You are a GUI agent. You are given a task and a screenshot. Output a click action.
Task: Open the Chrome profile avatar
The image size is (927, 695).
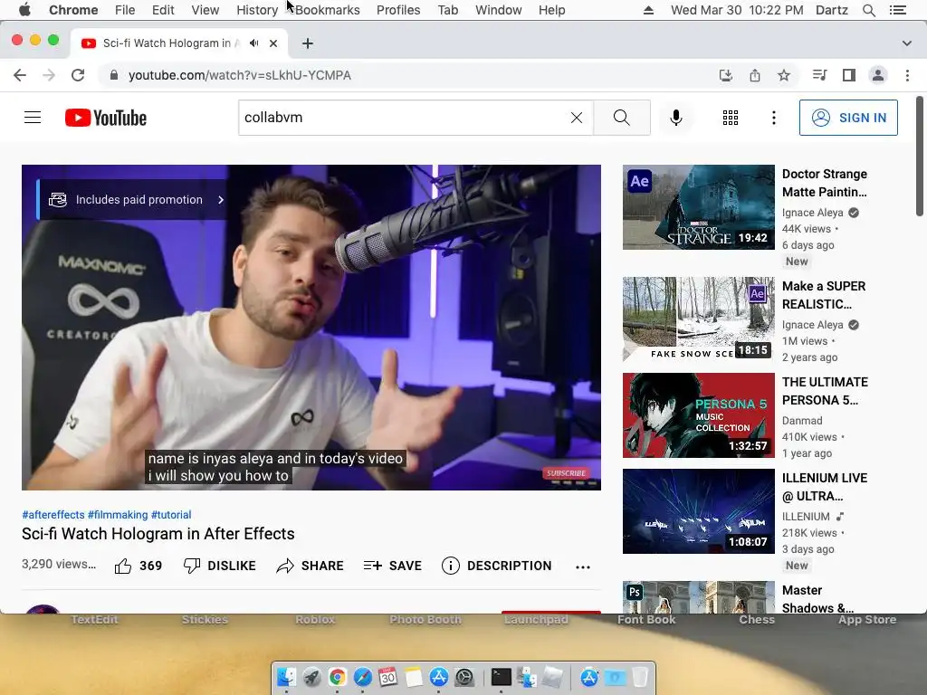click(x=878, y=75)
